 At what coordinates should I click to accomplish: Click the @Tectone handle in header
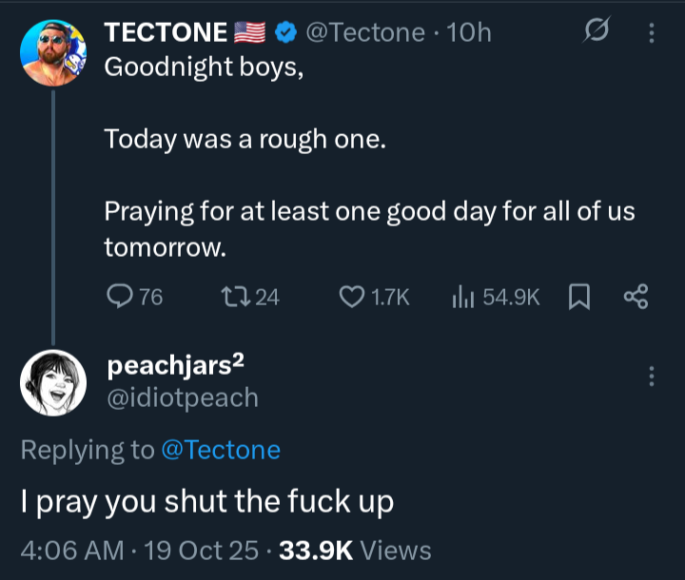click(x=364, y=32)
